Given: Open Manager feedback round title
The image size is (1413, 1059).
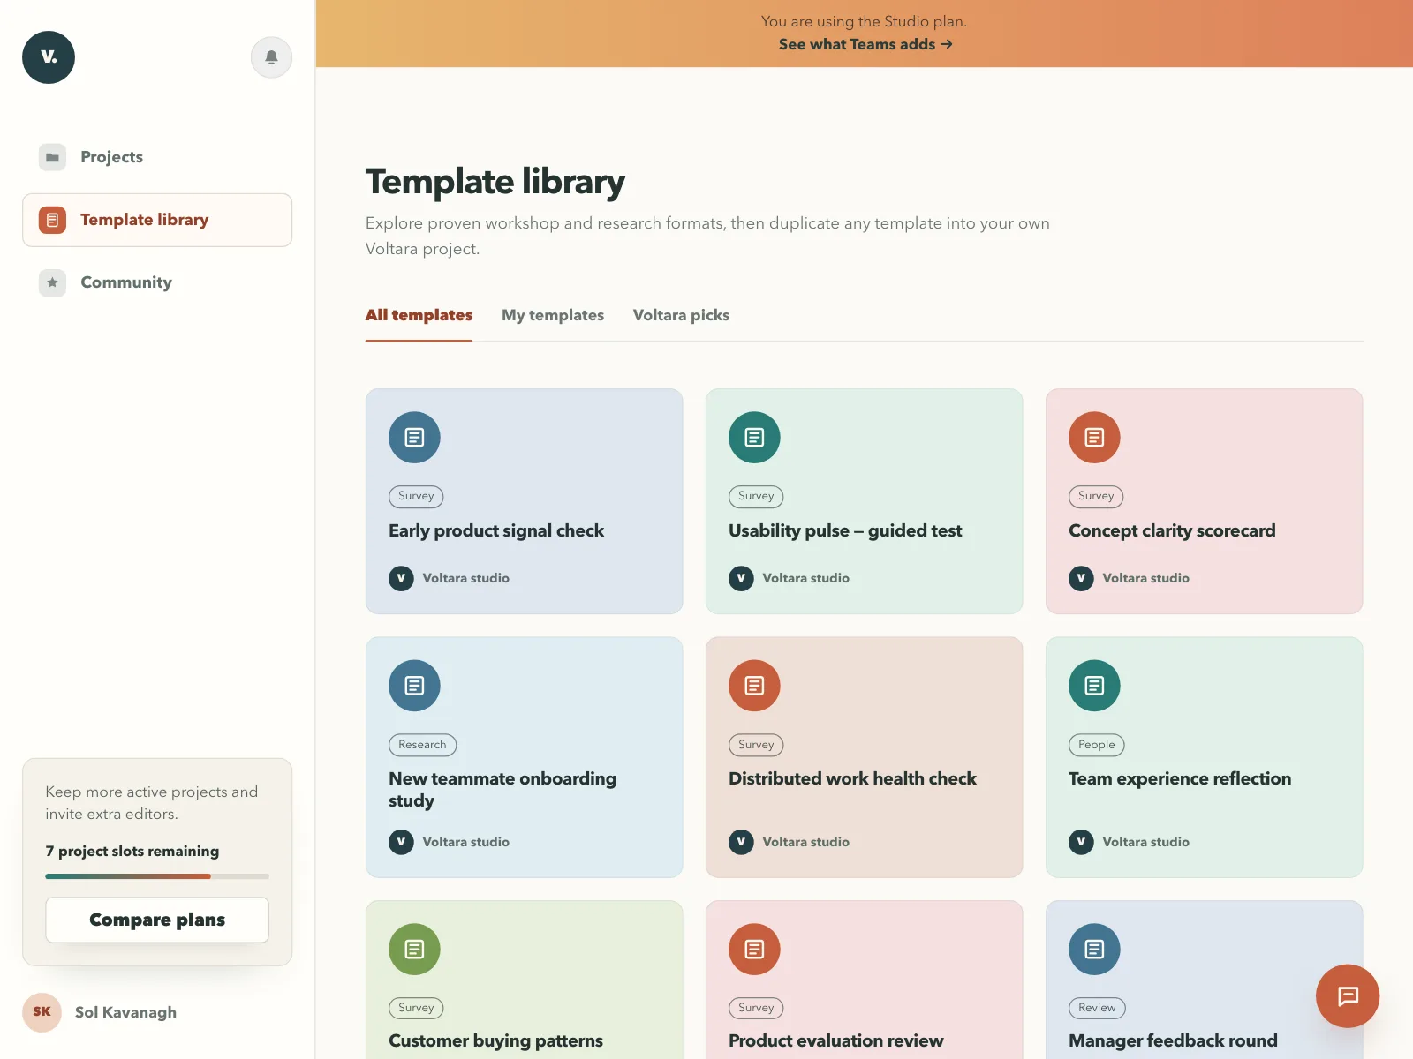Looking at the screenshot, I should tap(1173, 1040).
